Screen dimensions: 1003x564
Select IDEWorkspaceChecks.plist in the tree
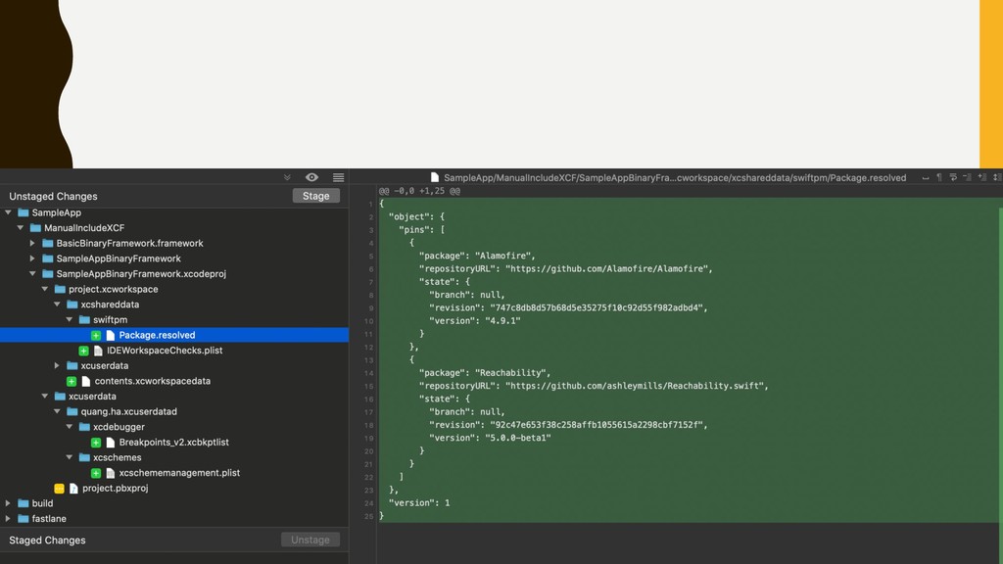(x=165, y=351)
